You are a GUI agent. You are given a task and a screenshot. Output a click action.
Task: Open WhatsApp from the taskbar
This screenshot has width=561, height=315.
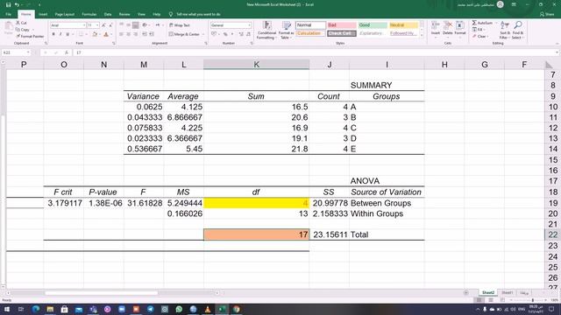pos(179,309)
